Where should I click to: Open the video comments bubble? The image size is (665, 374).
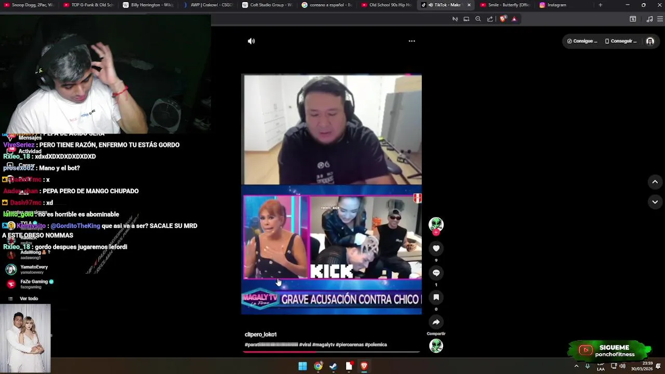pyautogui.click(x=436, y=273)
